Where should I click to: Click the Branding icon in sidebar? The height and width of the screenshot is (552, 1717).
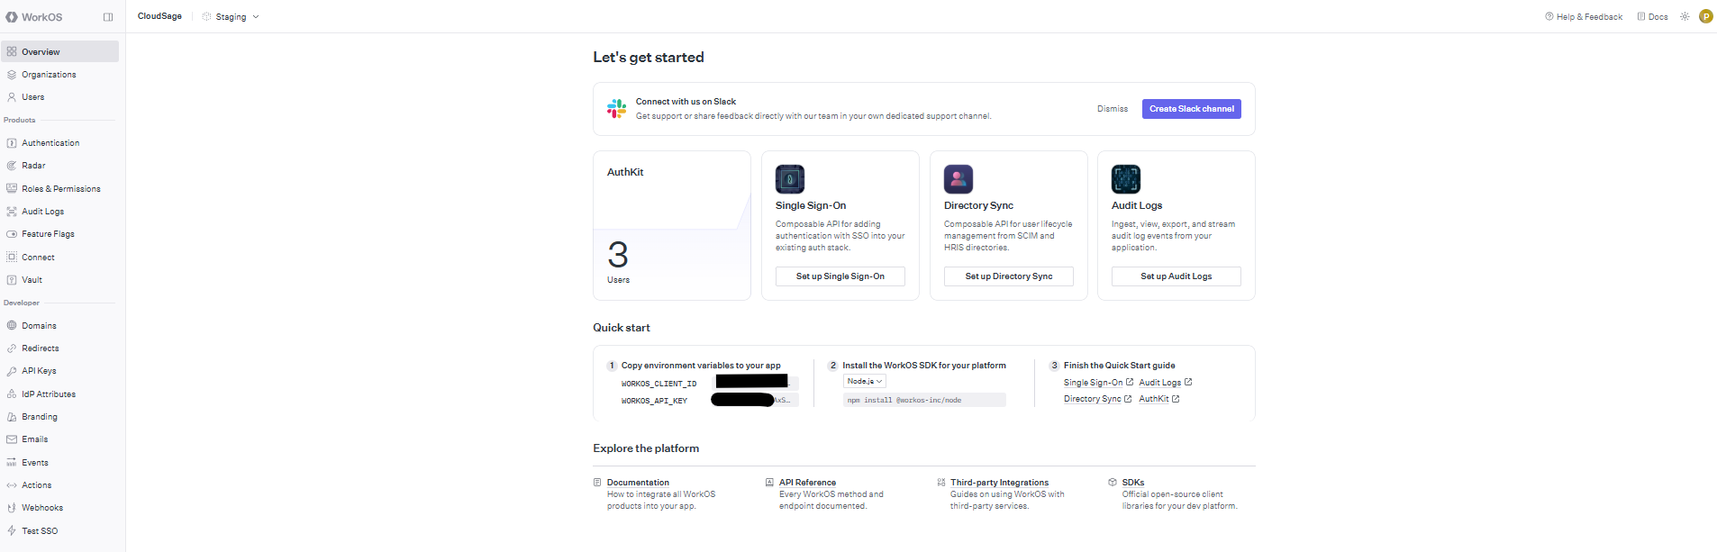tap(12, 417)
